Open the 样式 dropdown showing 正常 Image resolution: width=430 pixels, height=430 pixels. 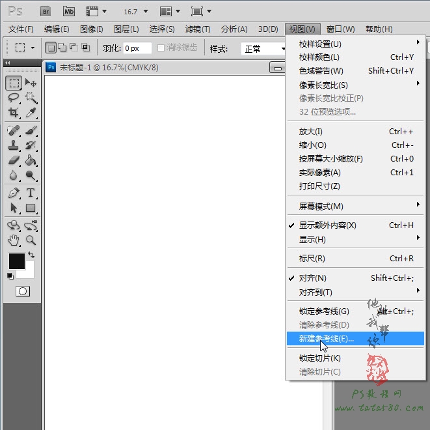[264, 49]
